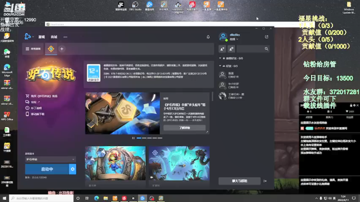Open the 论坛 forum link
Image resolution: width=360 pixels, height=202 pixels.
point(32,102)
